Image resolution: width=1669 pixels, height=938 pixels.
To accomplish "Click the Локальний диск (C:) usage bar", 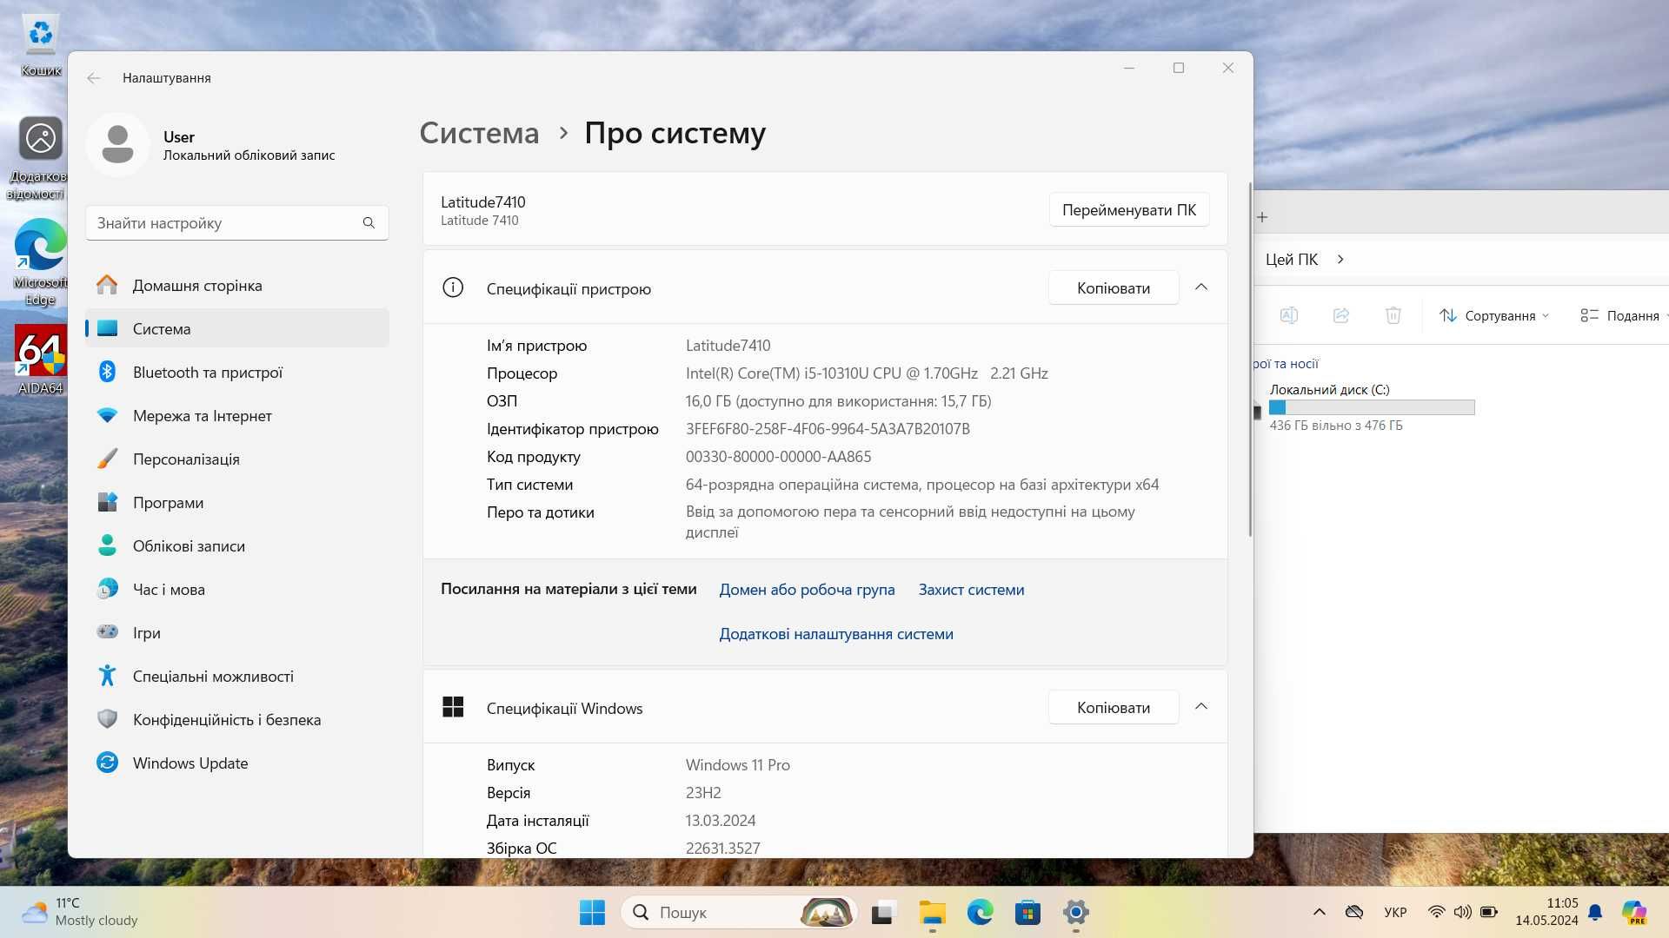I will pos(1372,406).
